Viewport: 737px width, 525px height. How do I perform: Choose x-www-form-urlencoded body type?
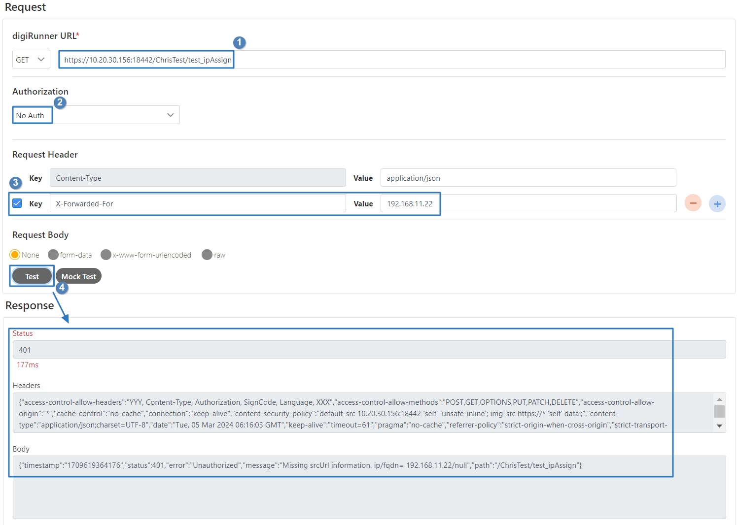[106, 255]
